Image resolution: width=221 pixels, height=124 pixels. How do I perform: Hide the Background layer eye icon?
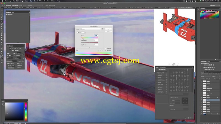(x=201, y=114)
